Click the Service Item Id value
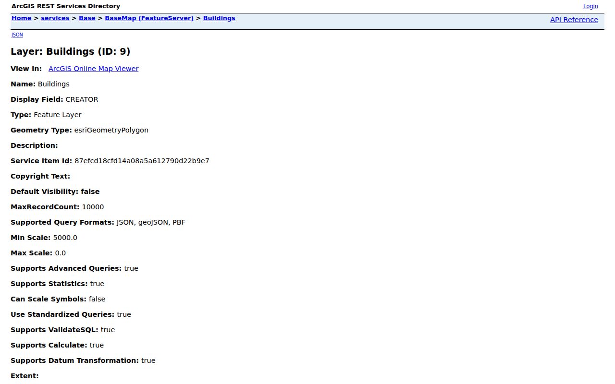 click(x=142, y=161)
